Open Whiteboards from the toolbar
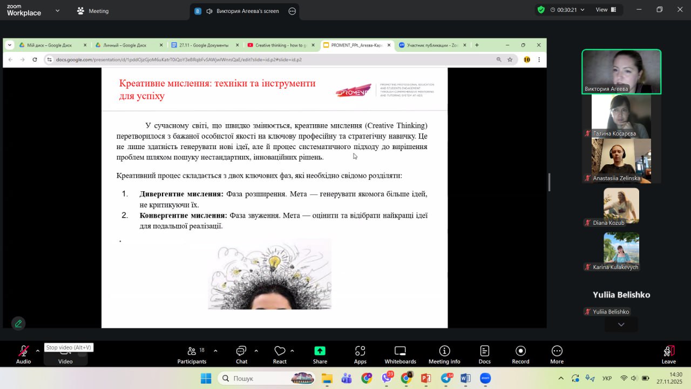This screenshot has width=691, height=389. pyautogui.click(x=400, y=354)
